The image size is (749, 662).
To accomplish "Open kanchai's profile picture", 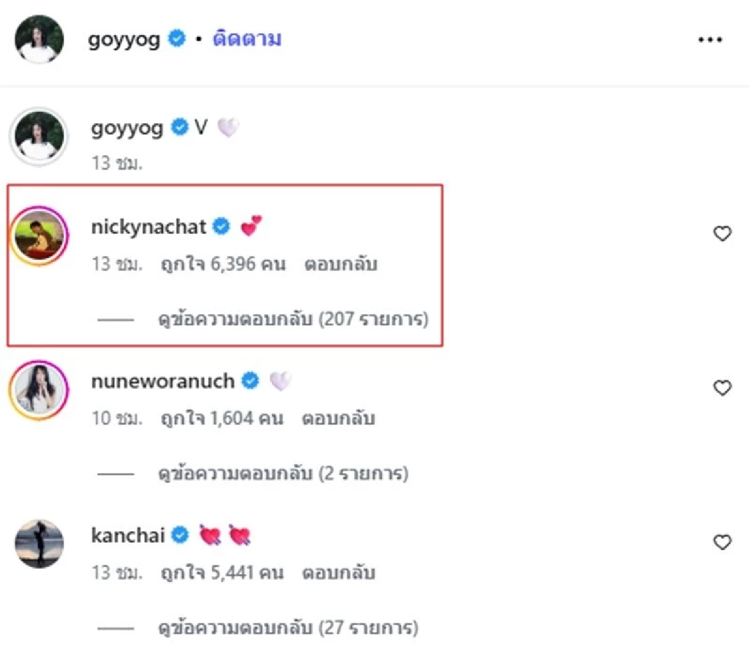I will click(x=39, y=542).
